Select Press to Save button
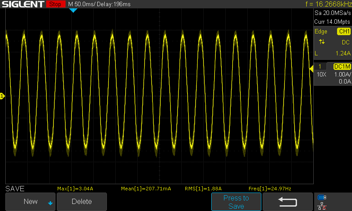Image resolution: width=352 pixels, height=211 pixels. 236,202
